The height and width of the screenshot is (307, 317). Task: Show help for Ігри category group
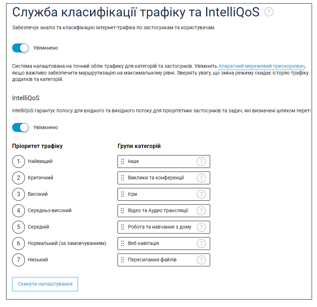pyautogui.click(x=201, y=194)
